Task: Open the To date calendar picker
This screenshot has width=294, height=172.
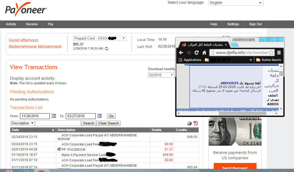Action: tap(99, 116)
